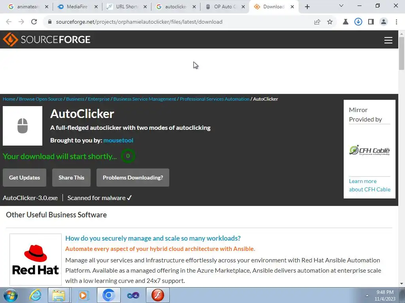Click the SourceForge logo
This screenshot has width=405, height=303.
pyautogui.click(x=47, y=39)
